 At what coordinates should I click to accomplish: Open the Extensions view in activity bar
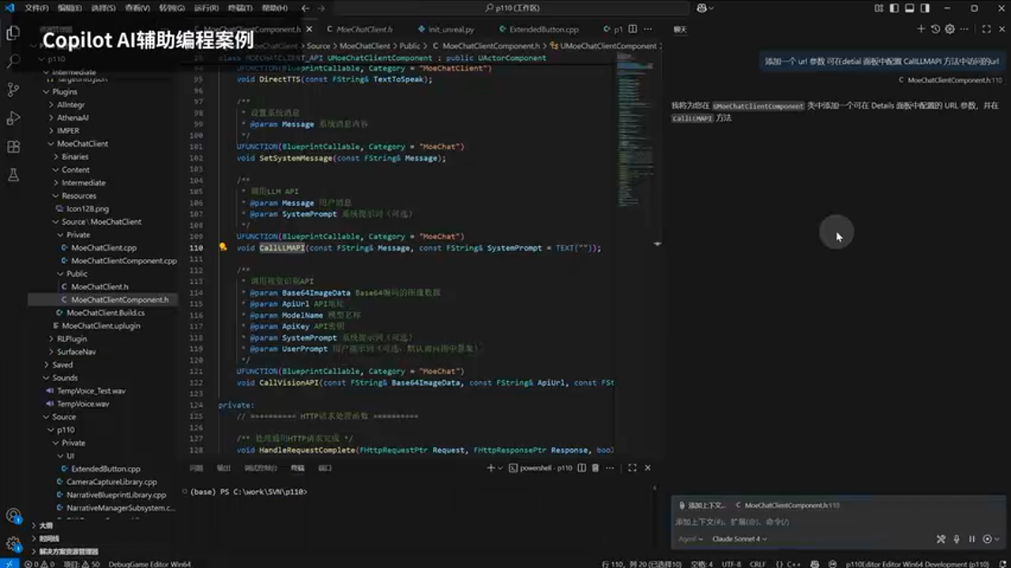click(x=13, y=147)
